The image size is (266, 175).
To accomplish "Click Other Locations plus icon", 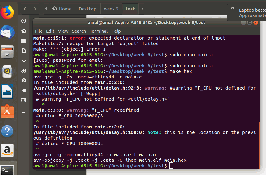I will click(x=24, y=113).
